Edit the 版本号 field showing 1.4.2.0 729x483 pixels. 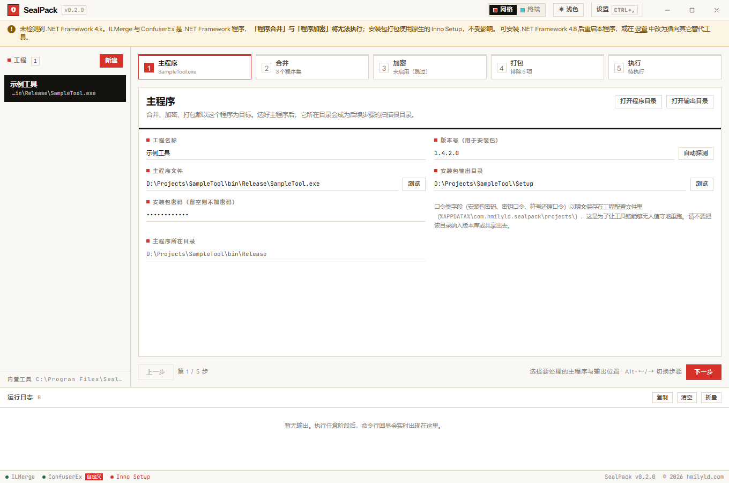554,153
